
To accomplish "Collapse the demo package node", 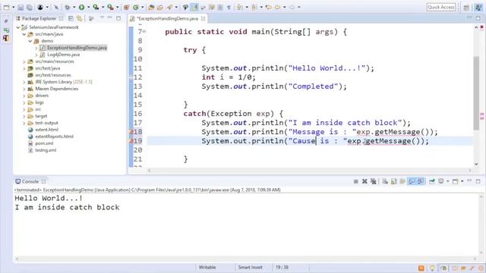I will point(30,41).
